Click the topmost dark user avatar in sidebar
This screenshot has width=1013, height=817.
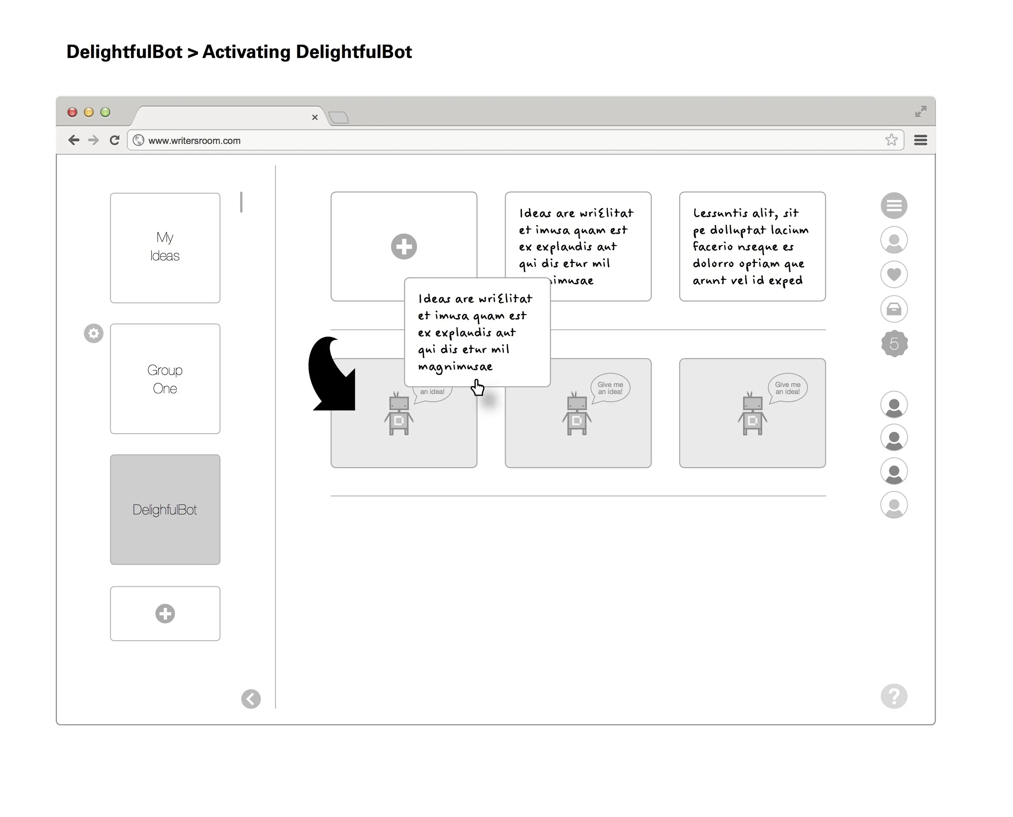point(893,405)
